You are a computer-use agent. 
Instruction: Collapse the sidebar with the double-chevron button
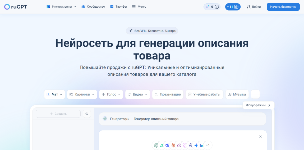tap(87, 114)
